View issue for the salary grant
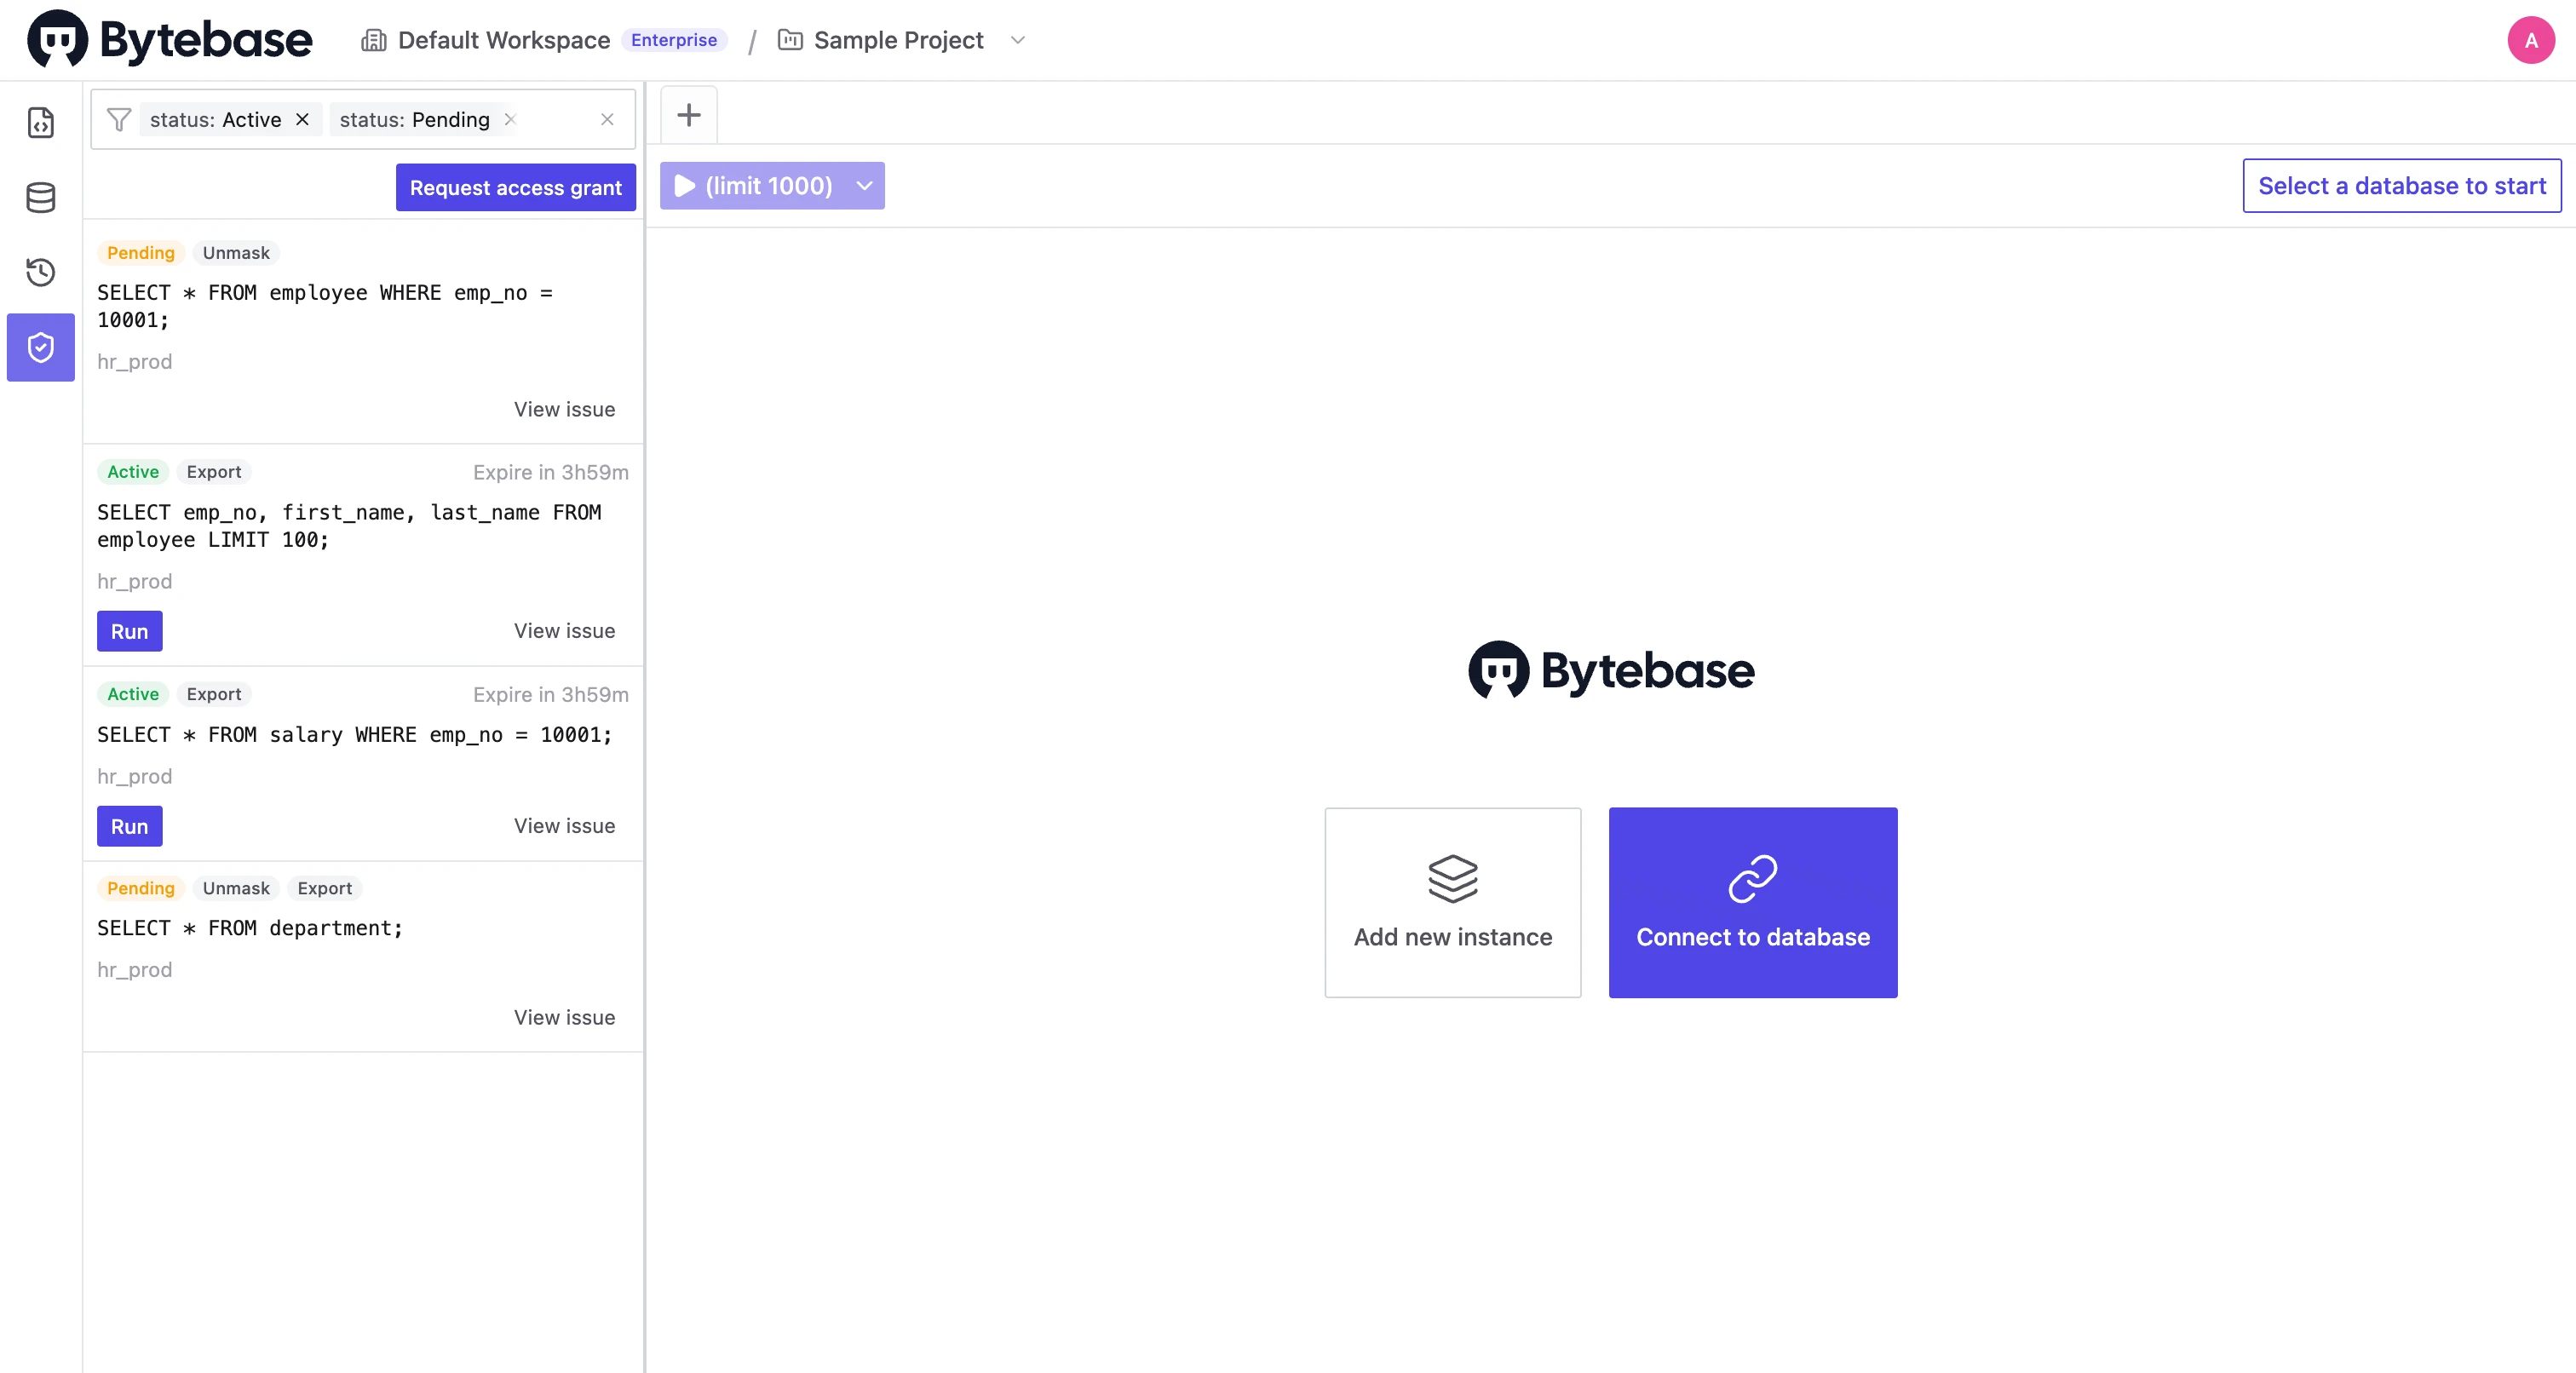Image resolution: width=2576 pixels, height=1373 pixels. pos(564,826)
